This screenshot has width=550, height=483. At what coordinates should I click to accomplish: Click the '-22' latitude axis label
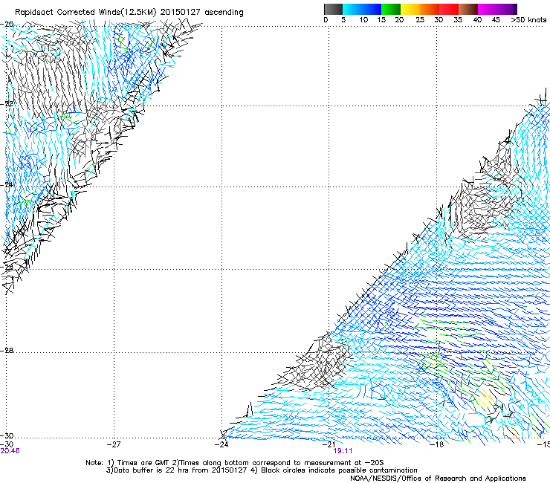pyautogui.click(x=7, y=104)
